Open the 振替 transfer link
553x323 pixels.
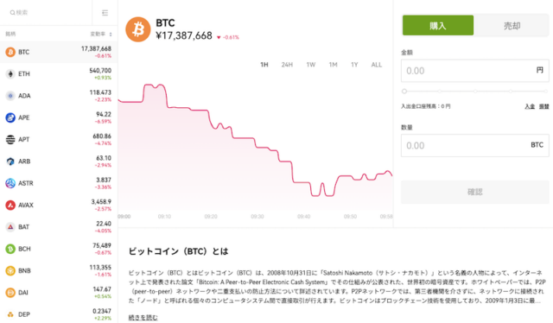(x=543, y=106)
